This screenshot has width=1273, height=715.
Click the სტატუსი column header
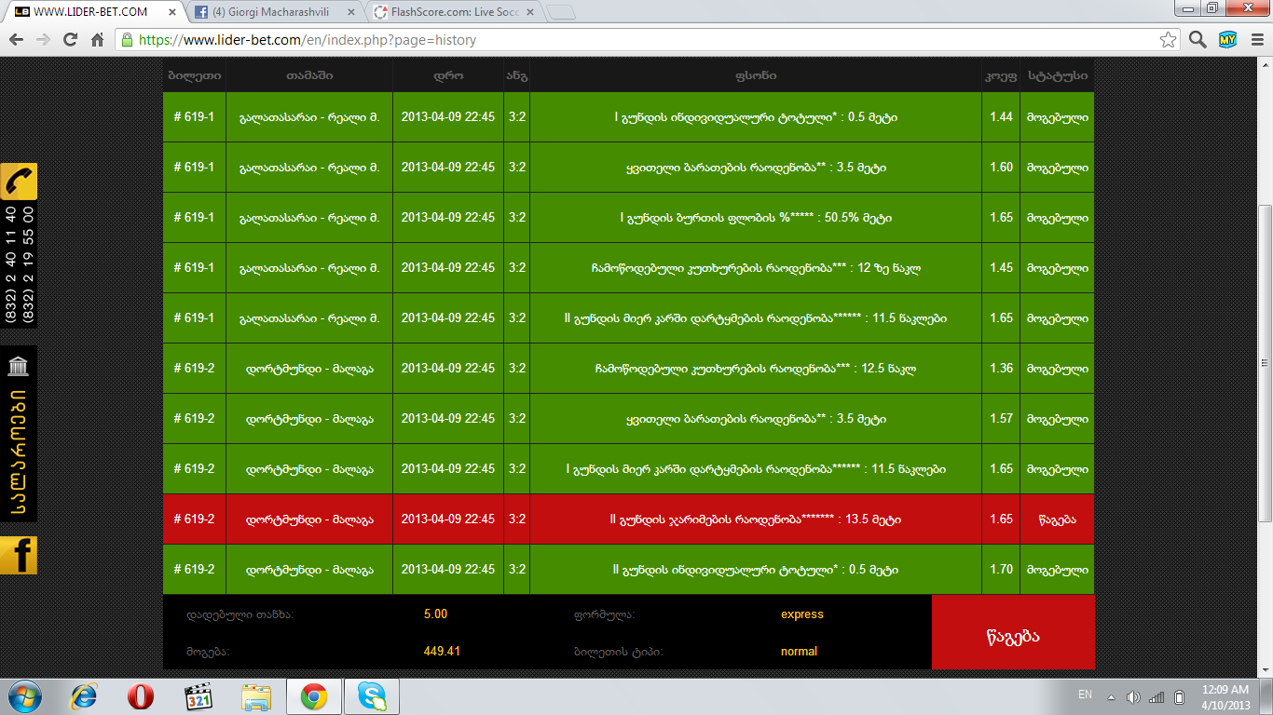point(1057,75)
